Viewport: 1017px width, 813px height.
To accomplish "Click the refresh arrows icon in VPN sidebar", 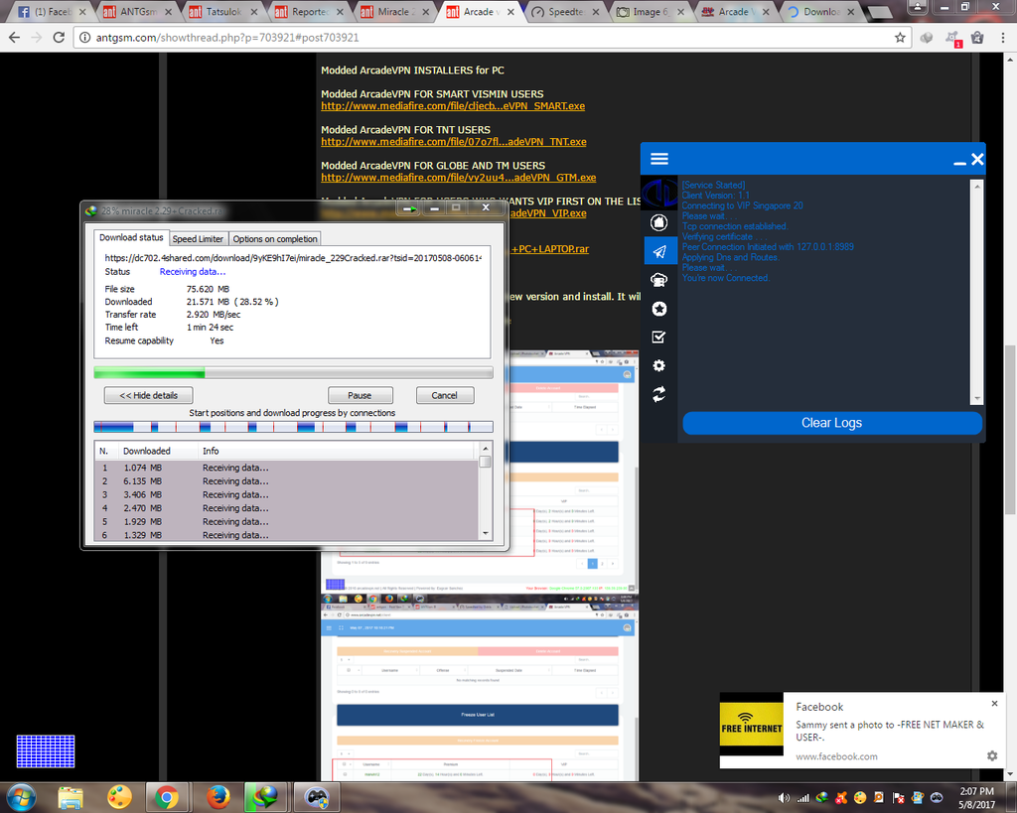I will (658, 395).
